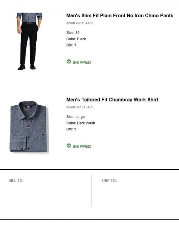Click the Qty: 1 line under the chino pants
This screenshot has width=179, height=230.
[71, 45]
